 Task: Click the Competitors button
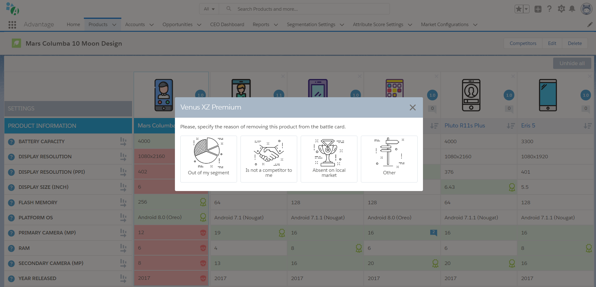pos(523,43)
